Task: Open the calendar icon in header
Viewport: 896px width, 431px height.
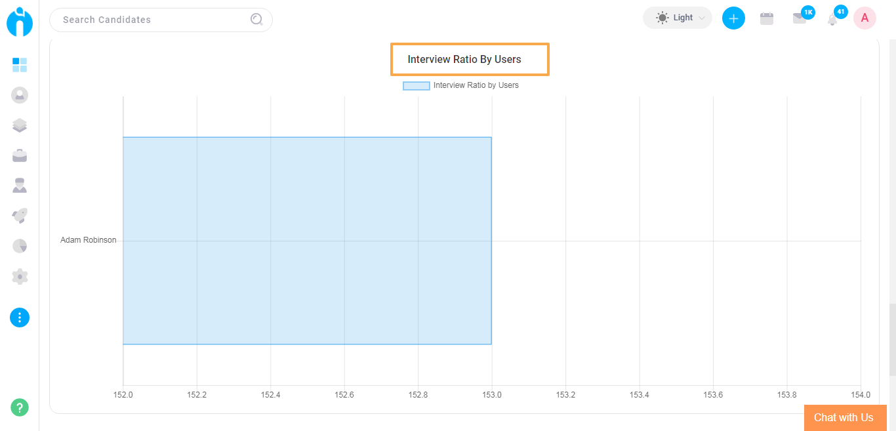Action: pyautogui.click(x=767, y=18)
